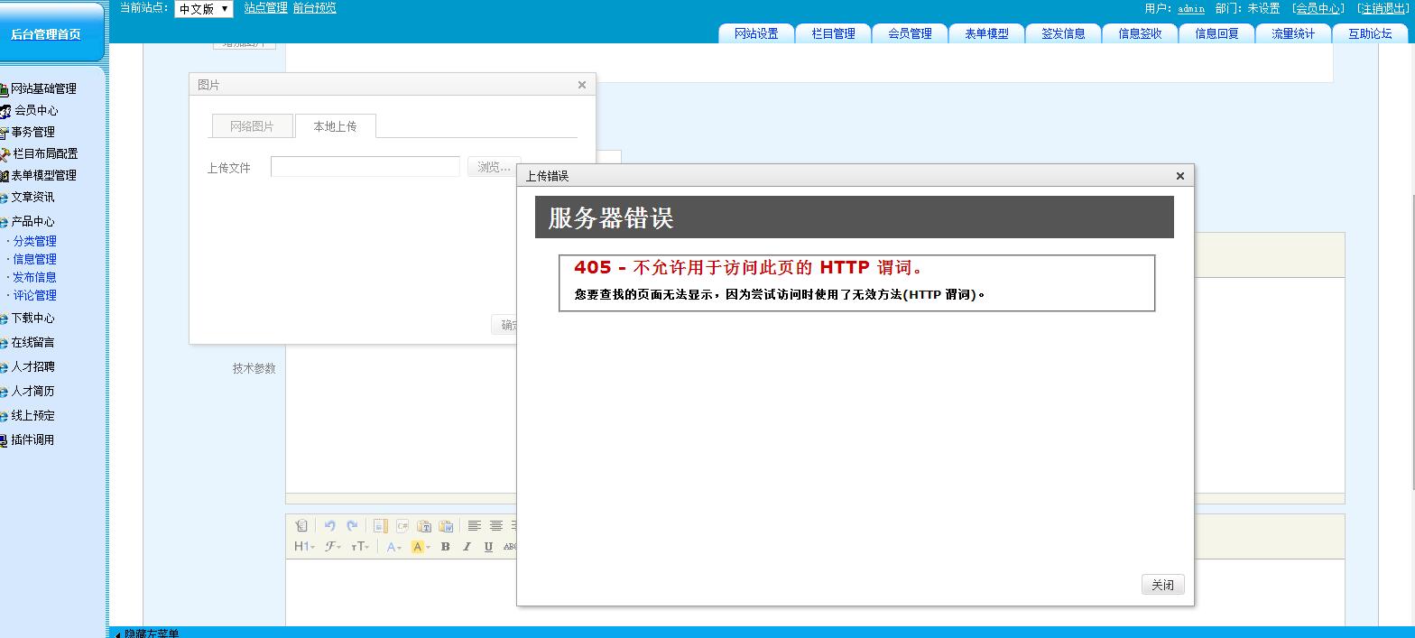Open the 栏目管理 top navigation tab
The width and height of the screenshot is (1415, 638).
833,33
